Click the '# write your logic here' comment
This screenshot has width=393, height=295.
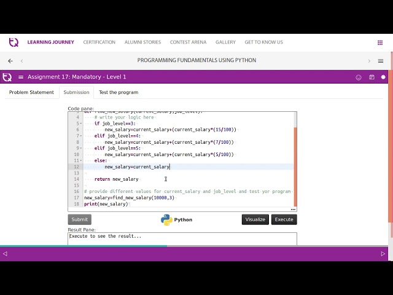[x=124, y=117]
